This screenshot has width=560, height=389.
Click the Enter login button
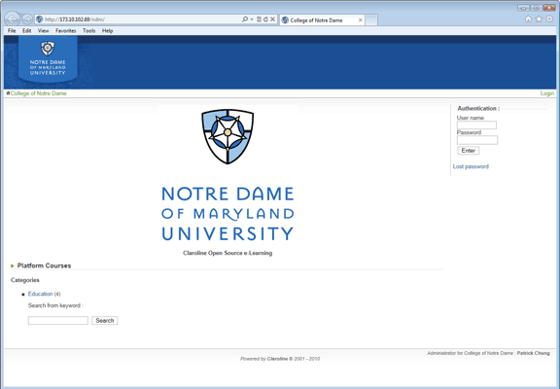[x=469, y=151]
